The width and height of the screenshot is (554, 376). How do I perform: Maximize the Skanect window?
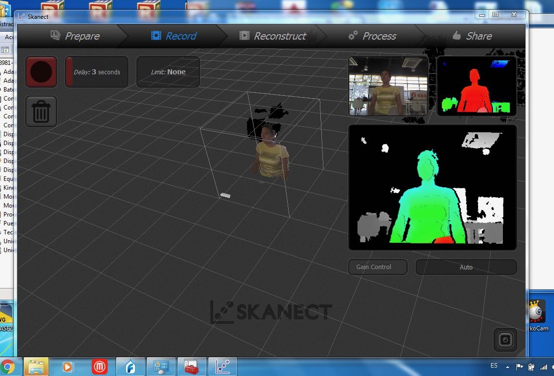tap(495, 14)
